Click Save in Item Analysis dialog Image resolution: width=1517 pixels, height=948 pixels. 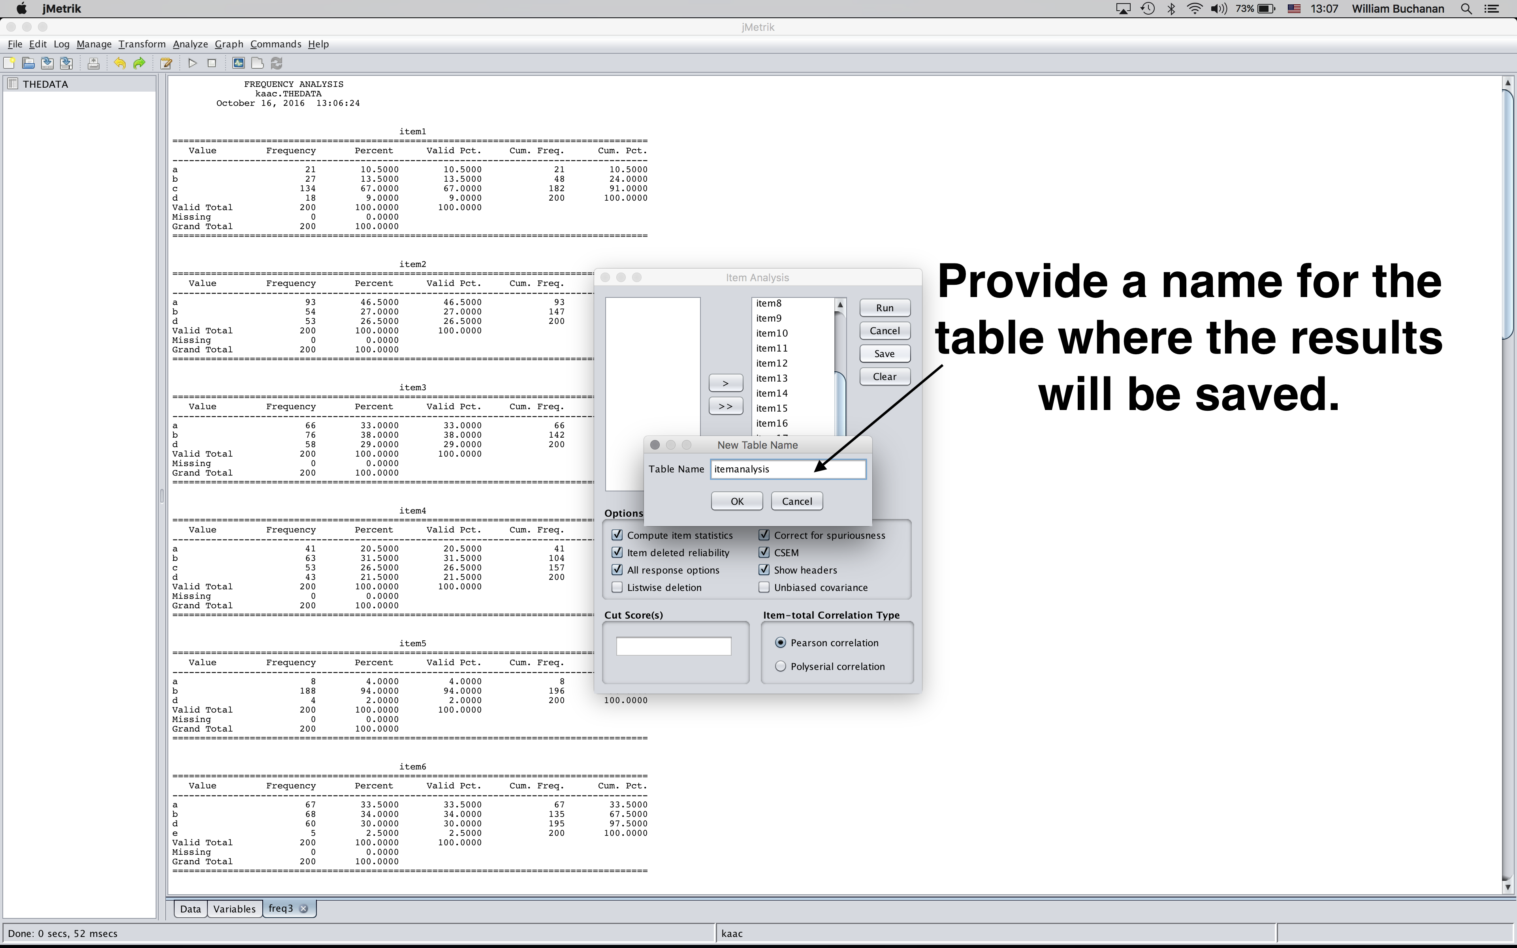(x=885, y=354)
